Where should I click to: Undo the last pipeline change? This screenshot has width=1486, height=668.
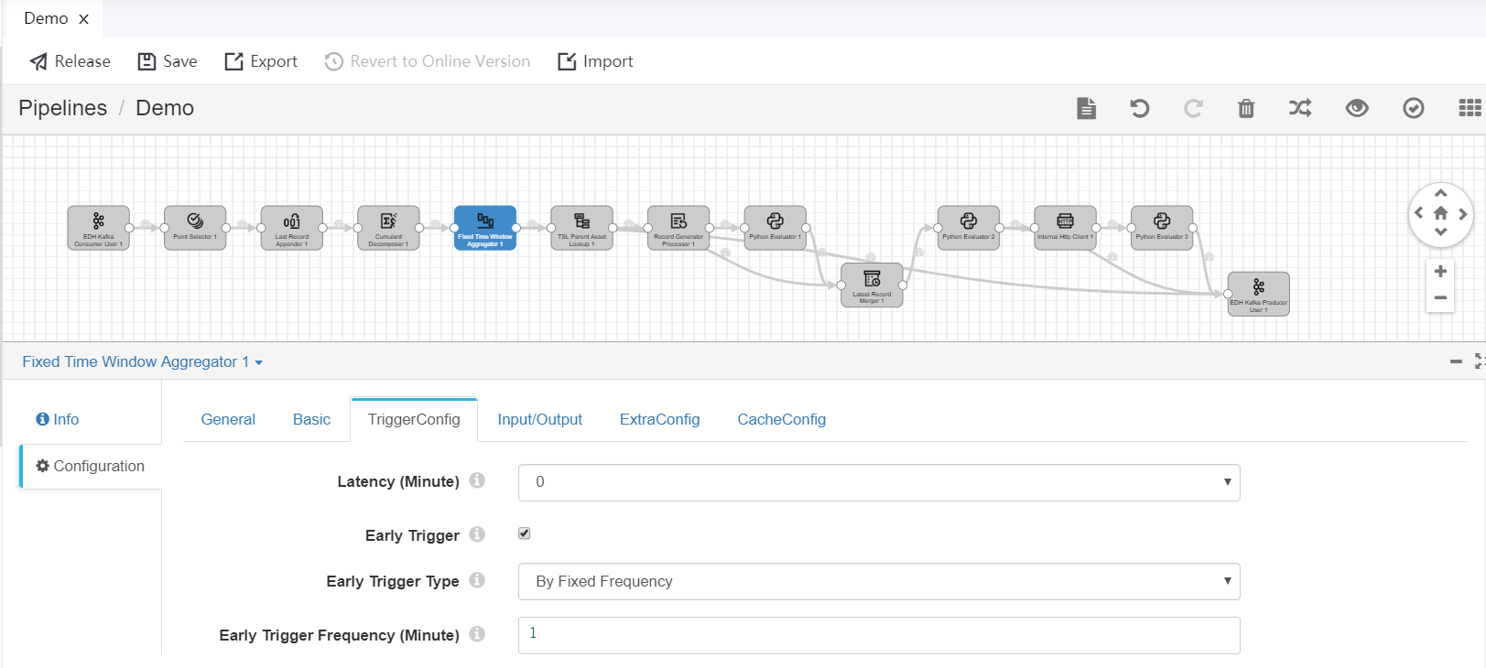(x=1139, y=108)
